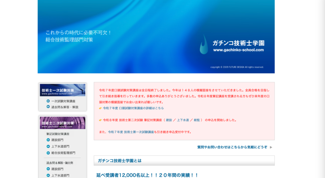
Task: Follow the 口頭試験対策講座の詳細はこちら link
Action: pyautogui.click(x=141, y=108)
